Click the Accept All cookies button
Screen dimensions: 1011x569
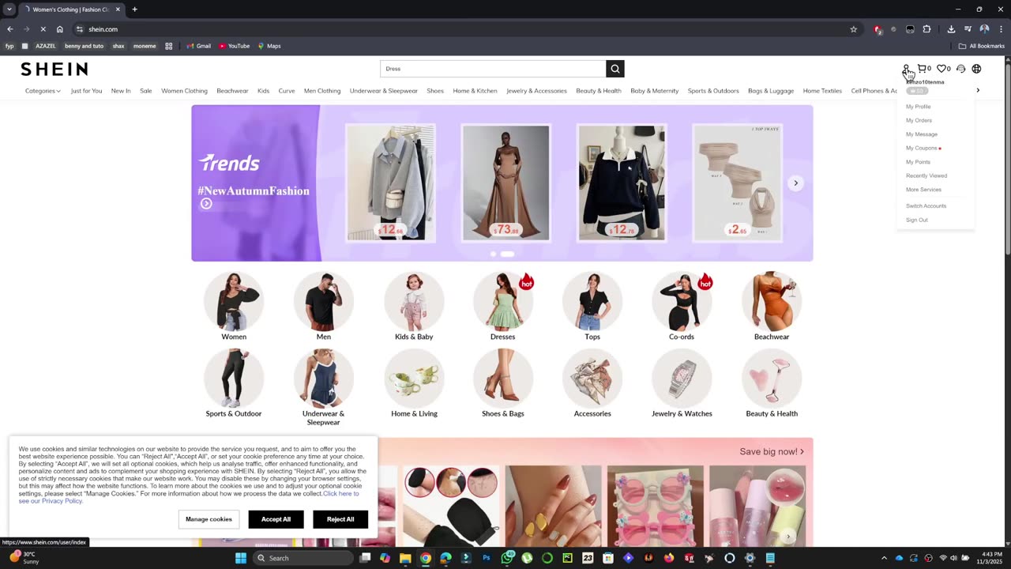click(276, 519)
